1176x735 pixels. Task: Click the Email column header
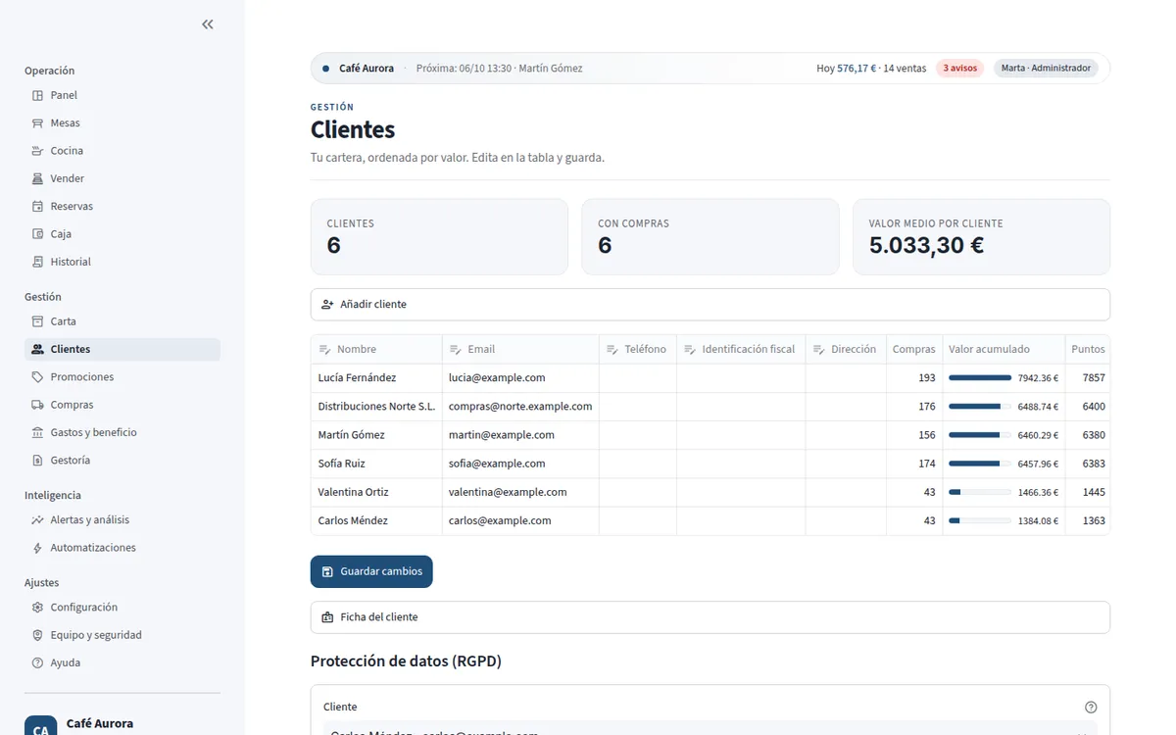(520, 350)
